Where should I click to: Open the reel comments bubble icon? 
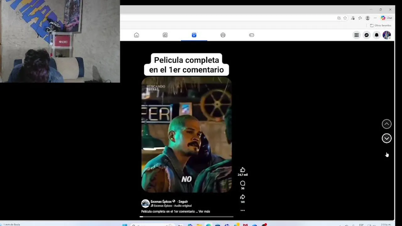click(x=242, y=183)
